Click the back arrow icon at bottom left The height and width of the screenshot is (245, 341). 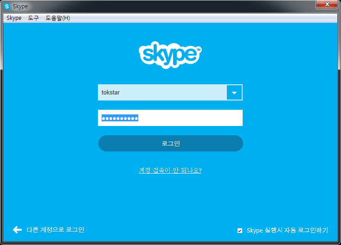18,230
